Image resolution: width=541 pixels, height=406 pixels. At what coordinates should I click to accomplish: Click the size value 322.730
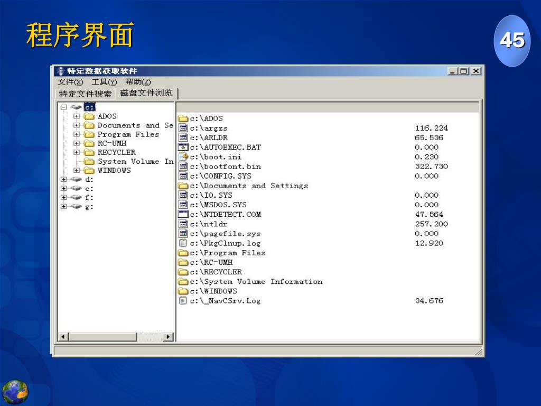point(431,167)
